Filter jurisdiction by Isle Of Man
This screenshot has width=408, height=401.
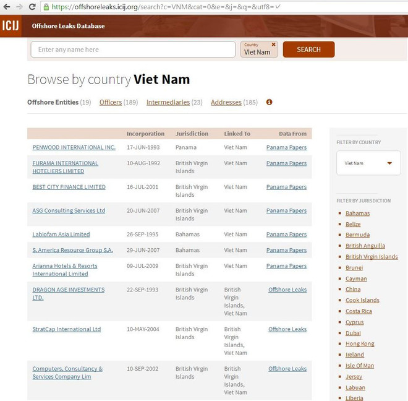[360, 366]
